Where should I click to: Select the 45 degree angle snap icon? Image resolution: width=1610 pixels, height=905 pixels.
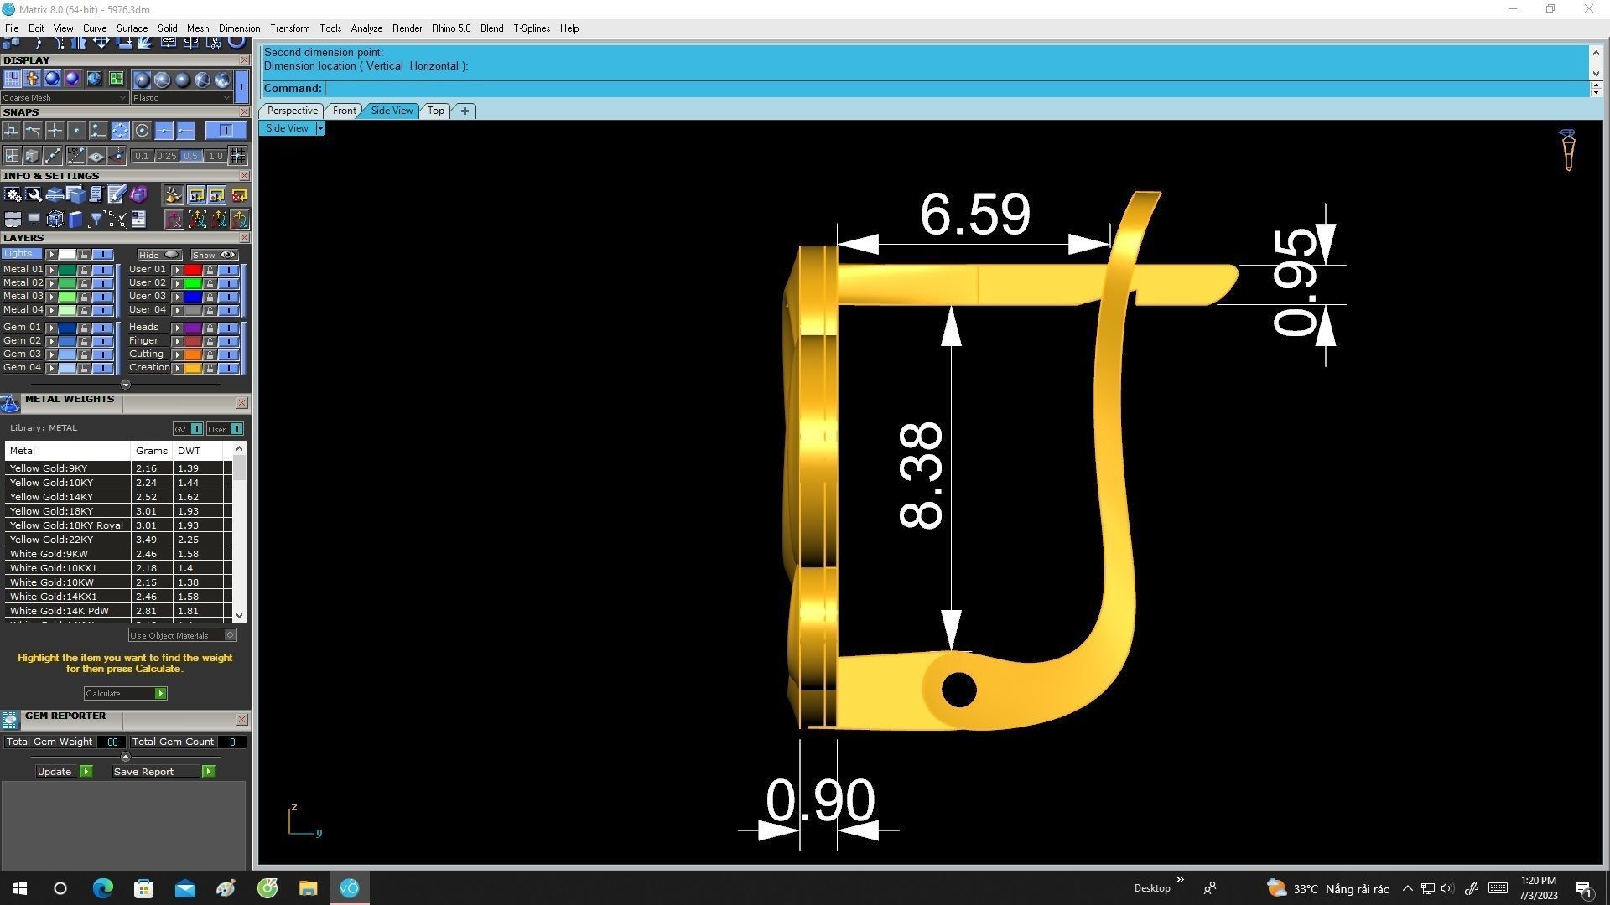click(x=75, y=156)
